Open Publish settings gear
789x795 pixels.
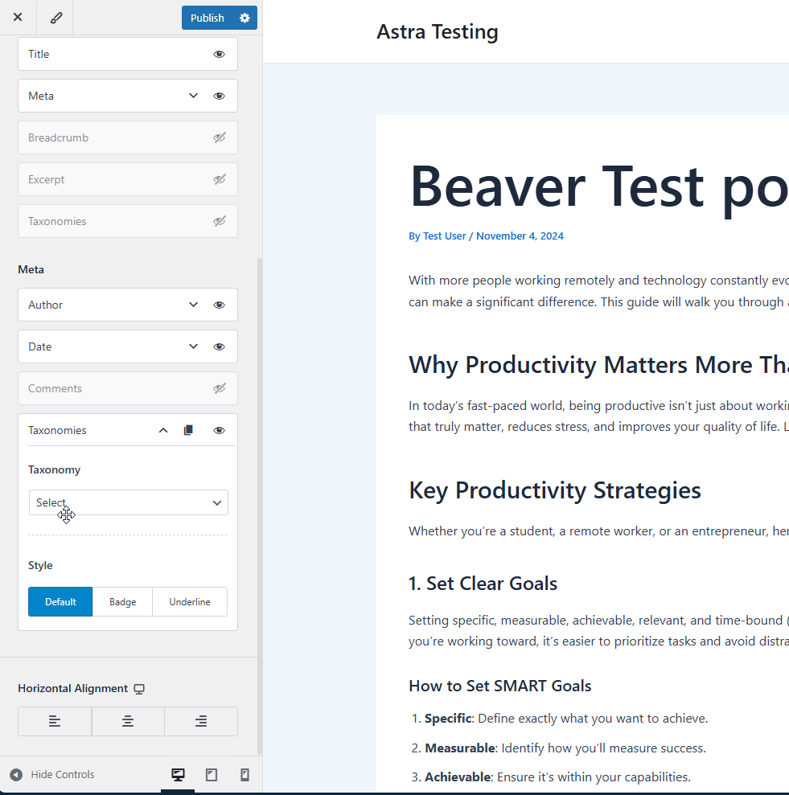[245, 18]
